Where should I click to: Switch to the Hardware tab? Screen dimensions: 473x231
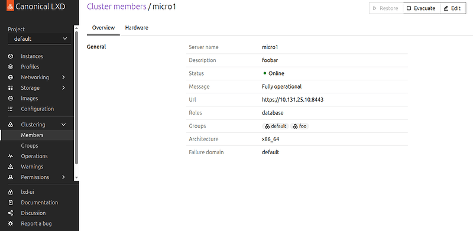(x=137, y=28)
